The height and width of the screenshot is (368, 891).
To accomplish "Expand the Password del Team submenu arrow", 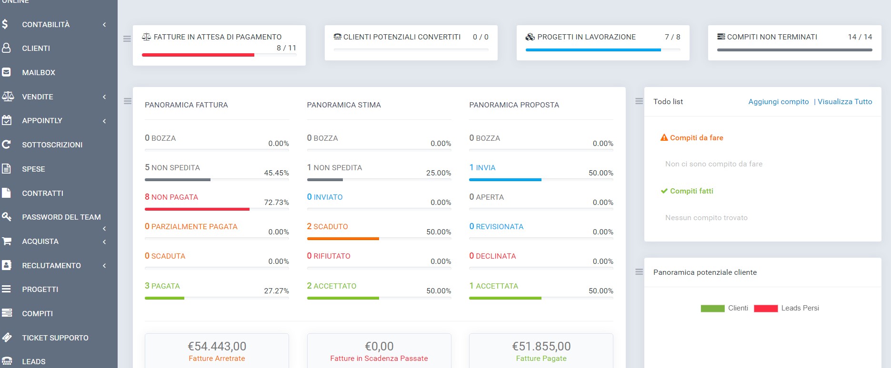I will pos(104,229).
